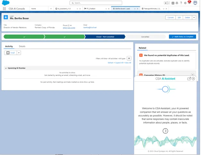This screenshot has height=155, width=201.
Task: Switch to the TT_Chatbot tab
Action: click(92, 9)
